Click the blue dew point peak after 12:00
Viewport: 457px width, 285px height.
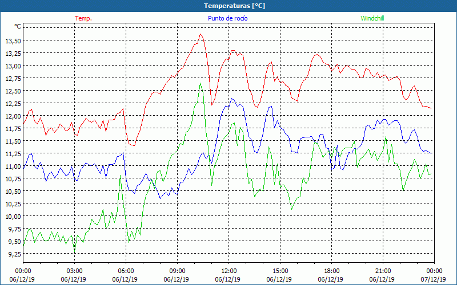pyautogui.click(x=232, y=99)
